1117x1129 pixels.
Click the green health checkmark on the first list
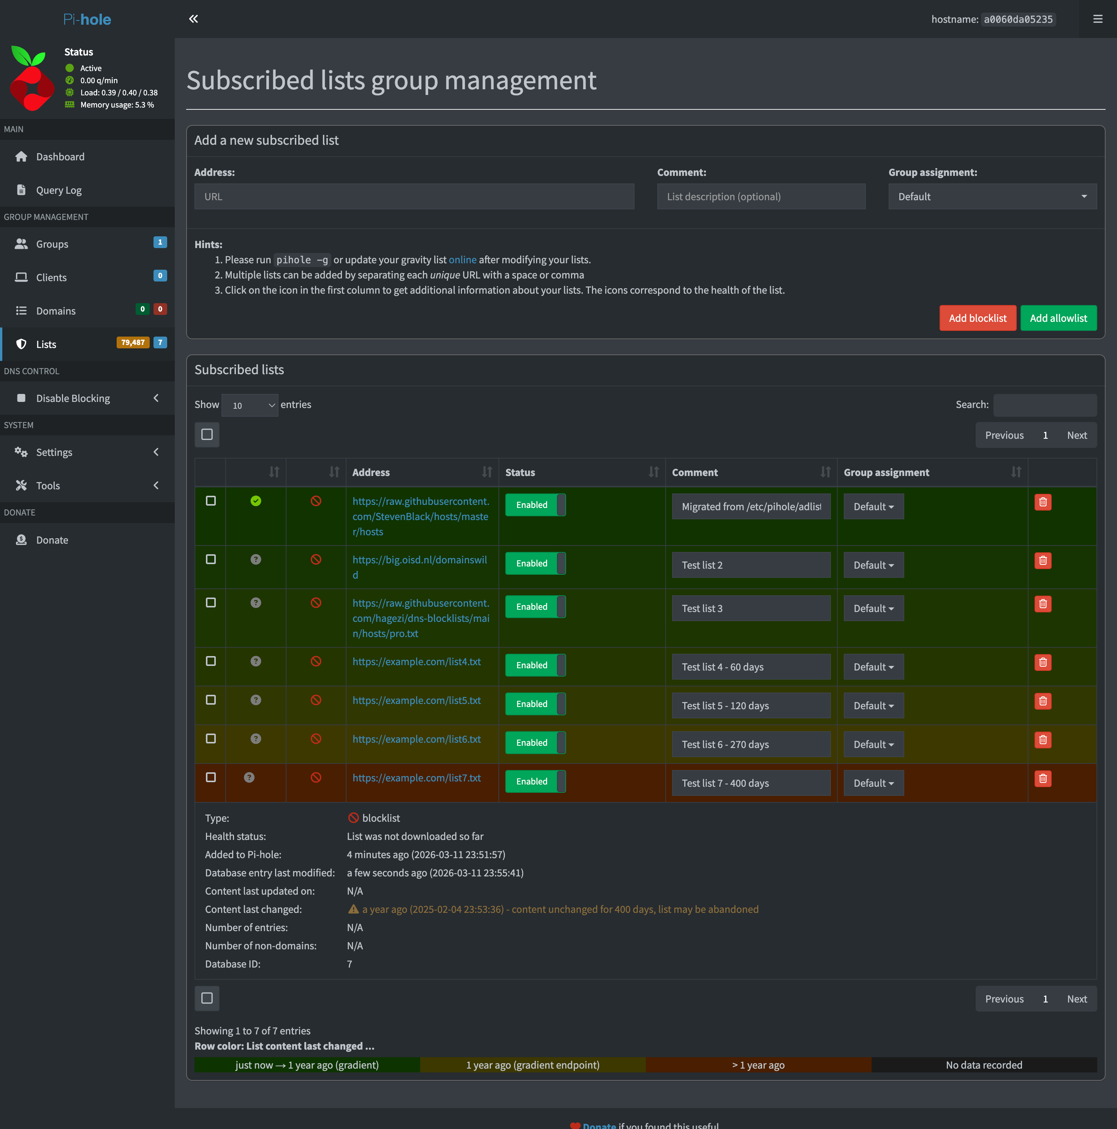[255, 501]
